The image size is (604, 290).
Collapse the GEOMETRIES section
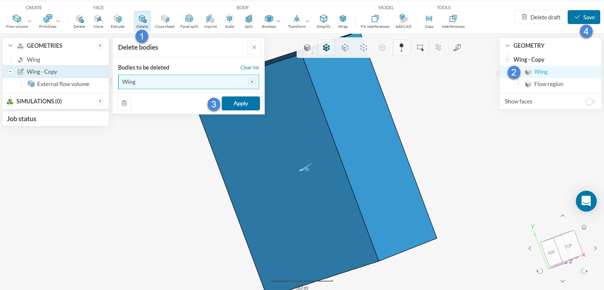10,46
